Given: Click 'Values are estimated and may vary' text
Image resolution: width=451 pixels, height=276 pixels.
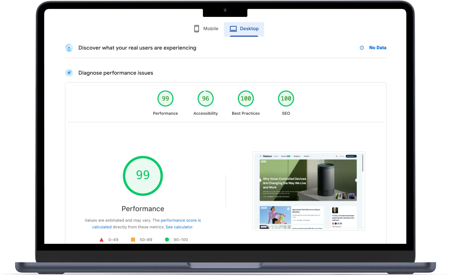Looking at the screenshot, I should (x=118, y=220).
